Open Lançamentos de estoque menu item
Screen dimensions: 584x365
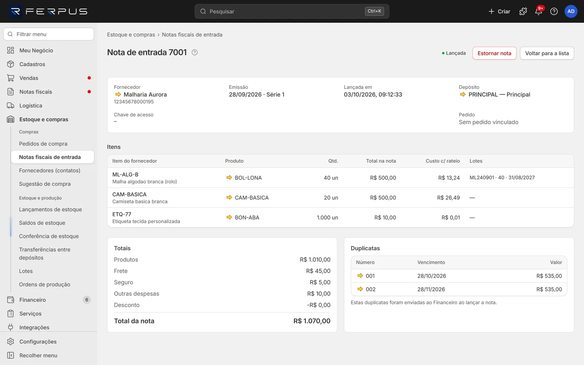pyautogui.click(x=53, y=210)
